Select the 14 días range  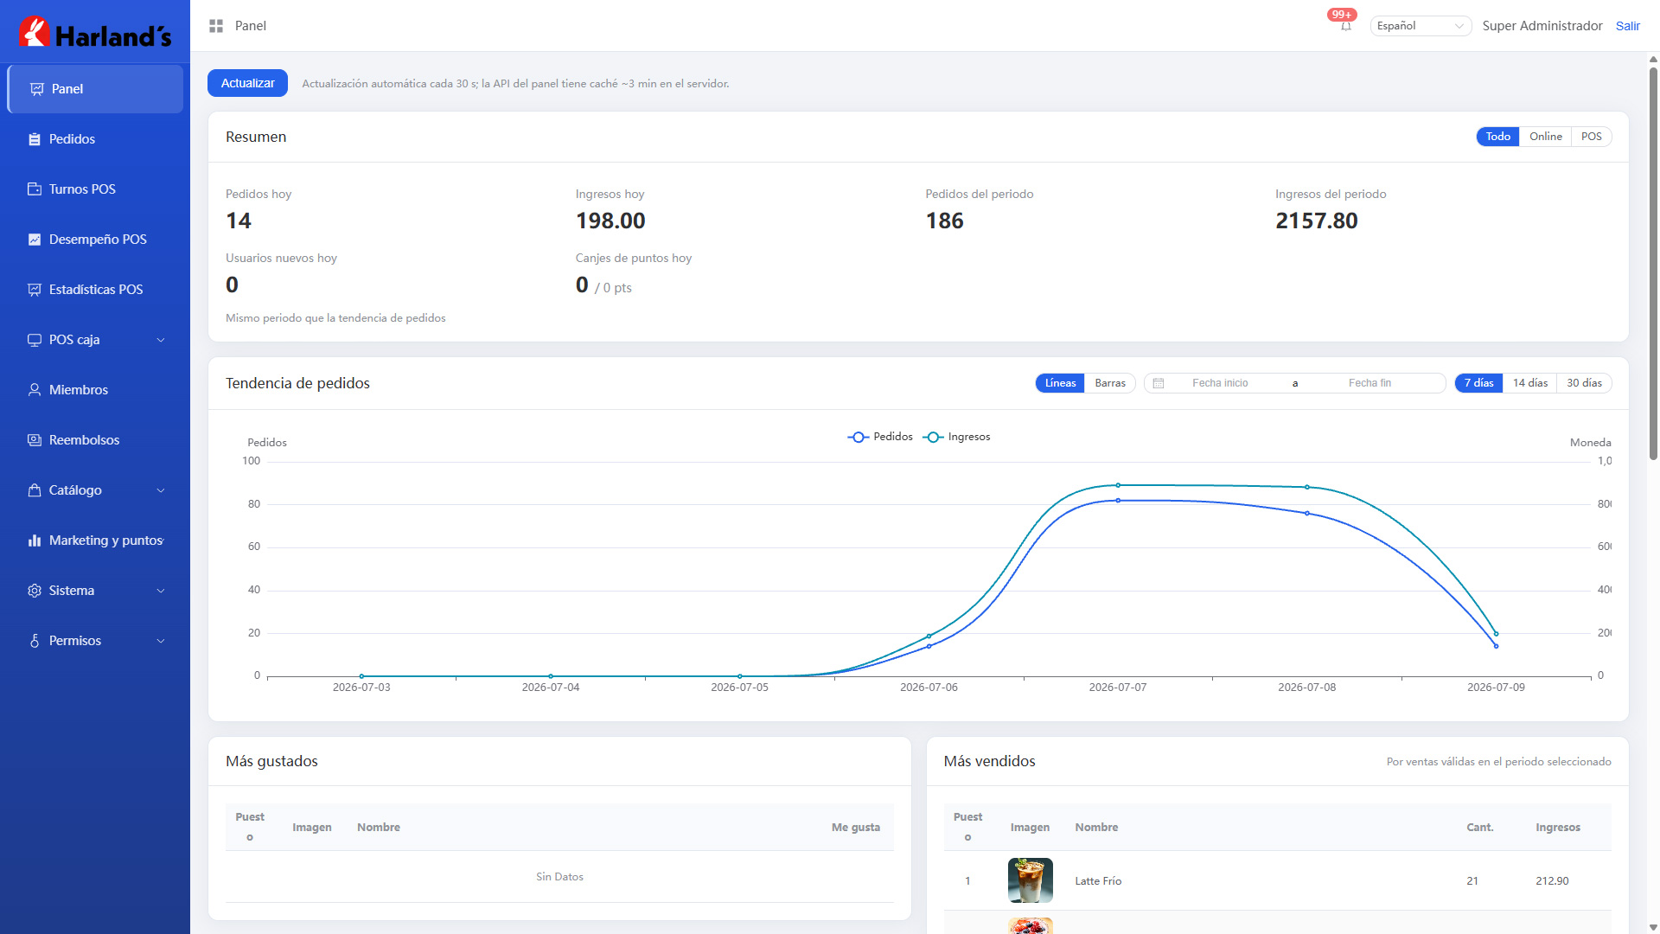click(1529, 383)
